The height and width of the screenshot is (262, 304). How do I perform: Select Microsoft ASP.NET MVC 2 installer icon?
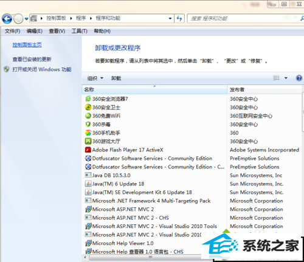[x=88, y=209]
